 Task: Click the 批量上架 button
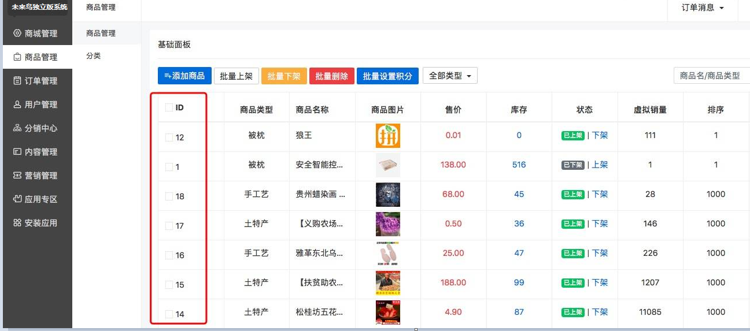click(236, 76)
